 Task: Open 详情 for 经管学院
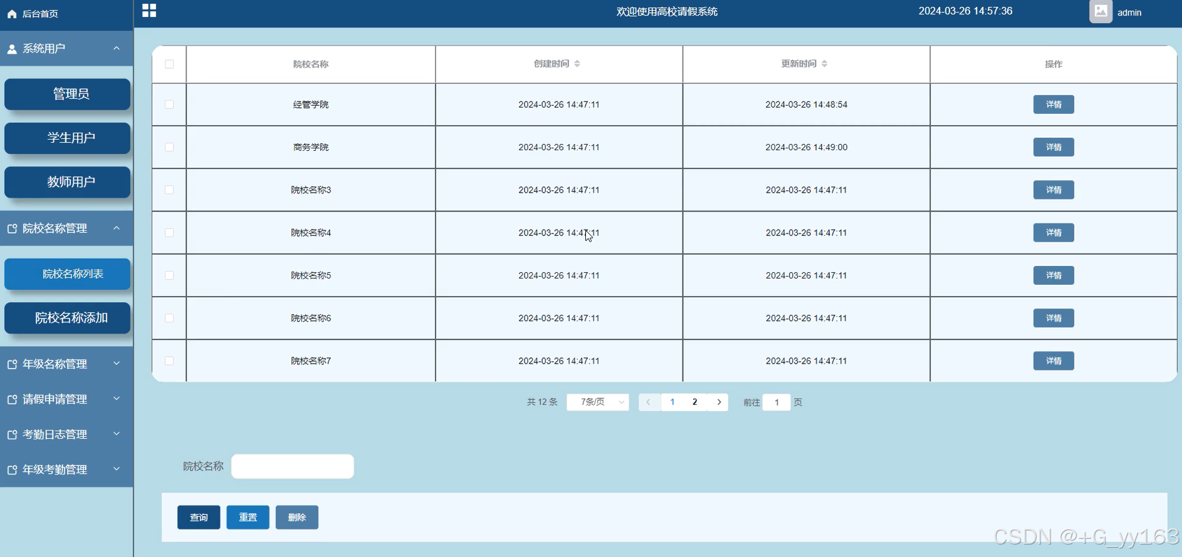[x=1054, y=105]
